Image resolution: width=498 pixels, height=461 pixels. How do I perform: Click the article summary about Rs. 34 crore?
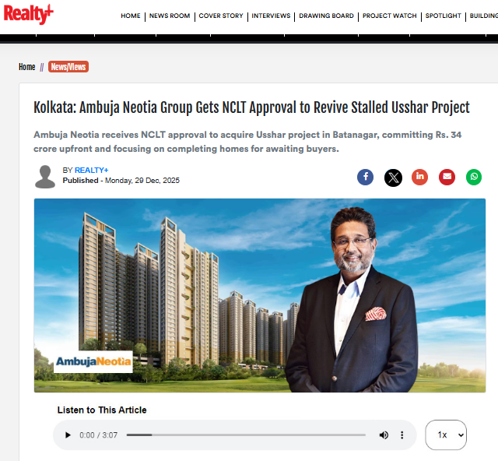(x=247, y=142)
